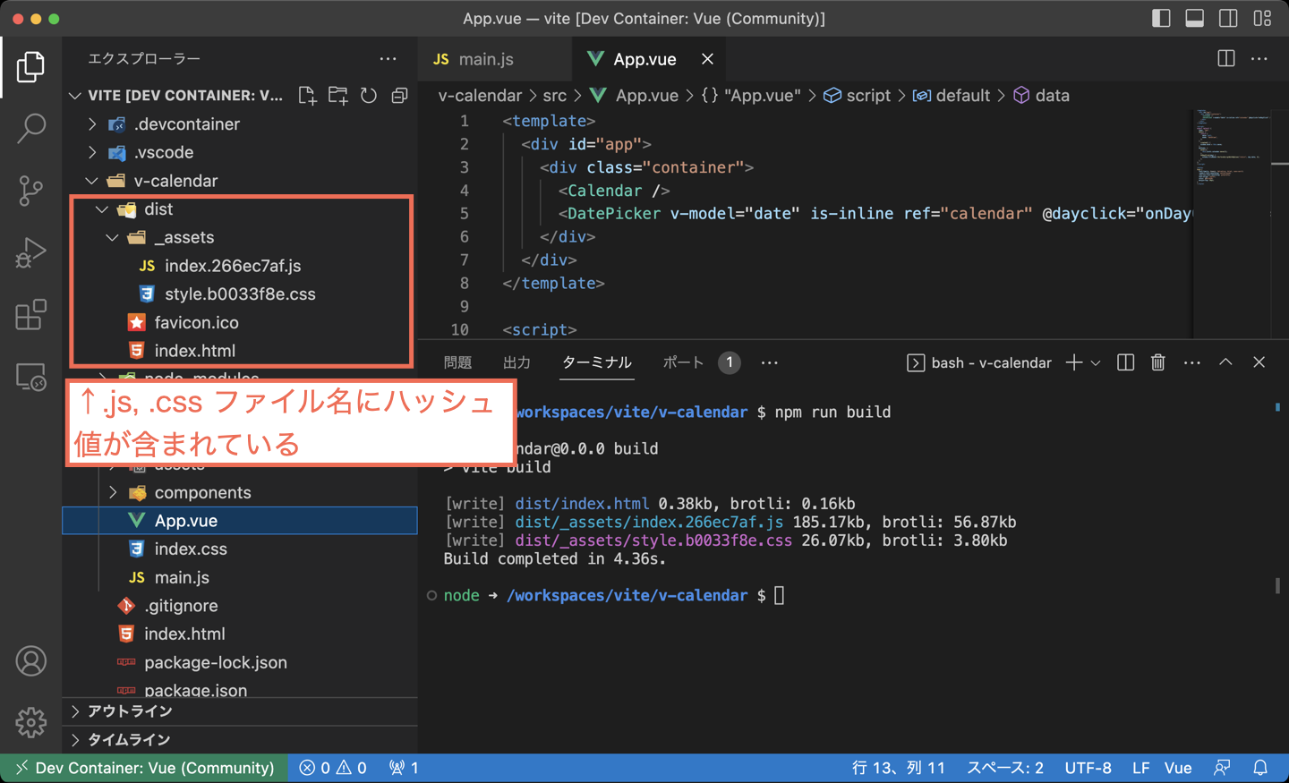Screen dimensions: 1289x783
Task: Close the terminal panel
Action: (1259, 362)
